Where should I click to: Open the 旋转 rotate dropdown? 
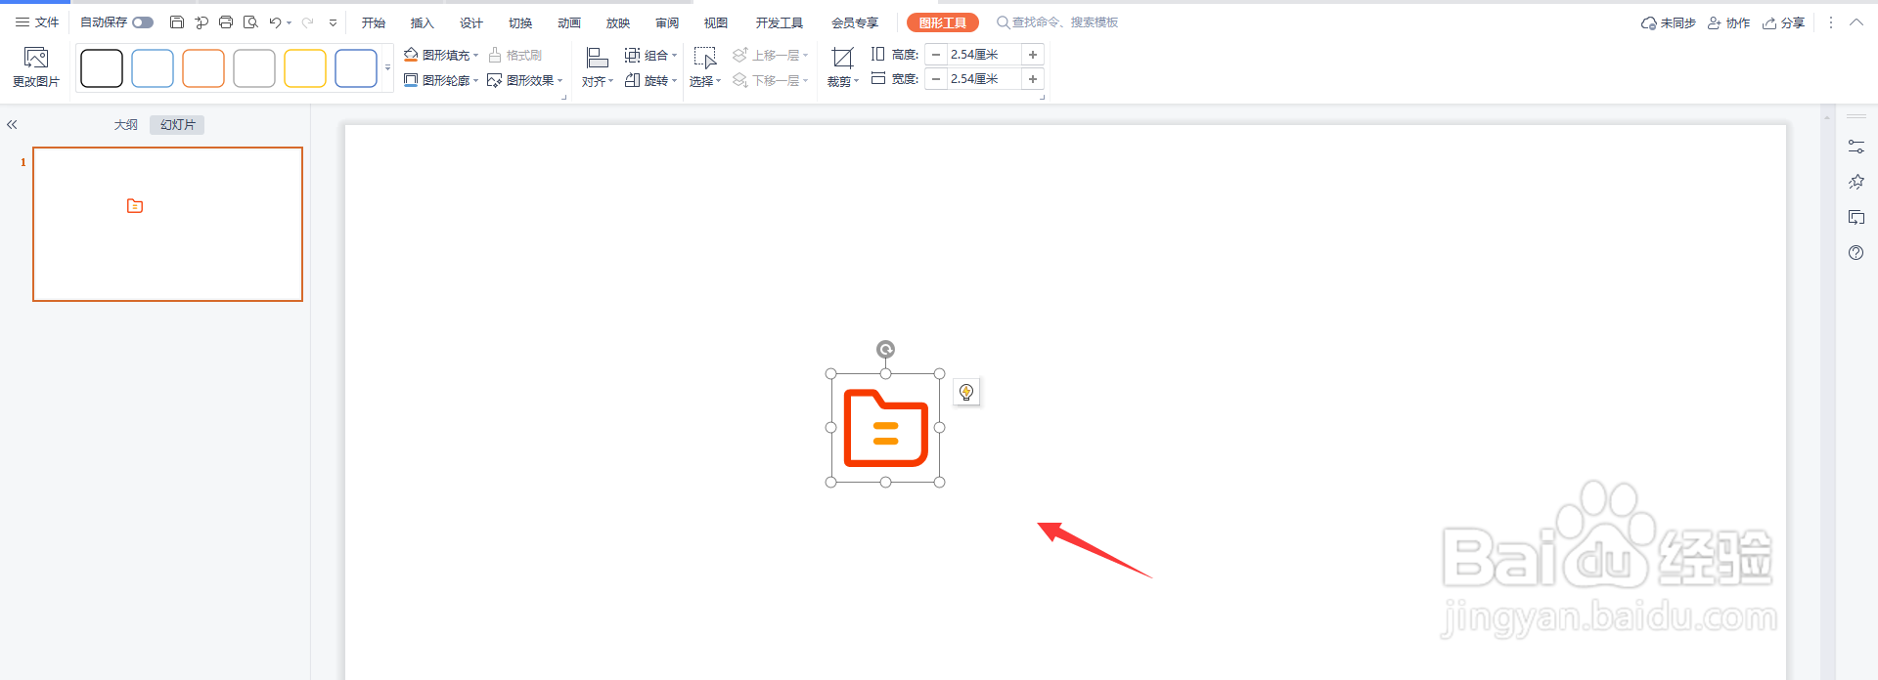tap(650, 80)
